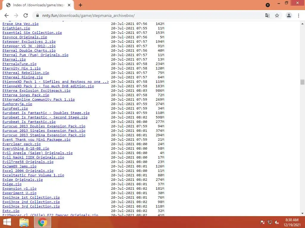Download Eurobeat Is Fantastic - Second Stage.zip

click(45, 117)
